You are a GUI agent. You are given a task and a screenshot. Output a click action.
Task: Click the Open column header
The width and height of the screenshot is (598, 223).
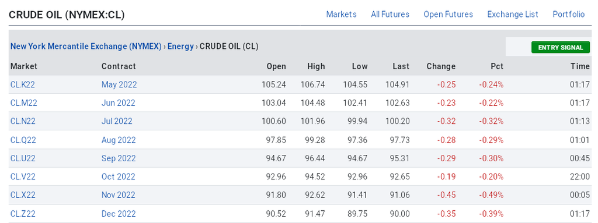[x=276, y=66]
